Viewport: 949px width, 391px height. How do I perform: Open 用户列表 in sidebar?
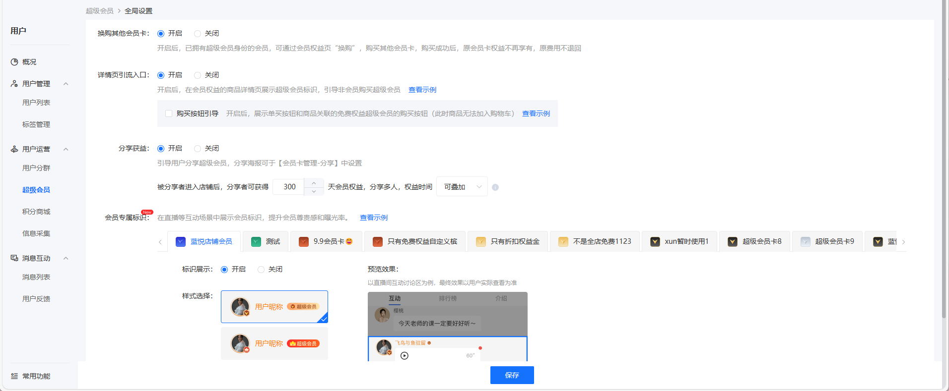pos(36,103)
